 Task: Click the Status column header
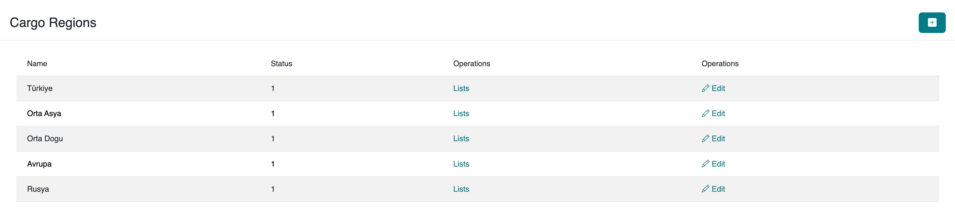[282, 64]
